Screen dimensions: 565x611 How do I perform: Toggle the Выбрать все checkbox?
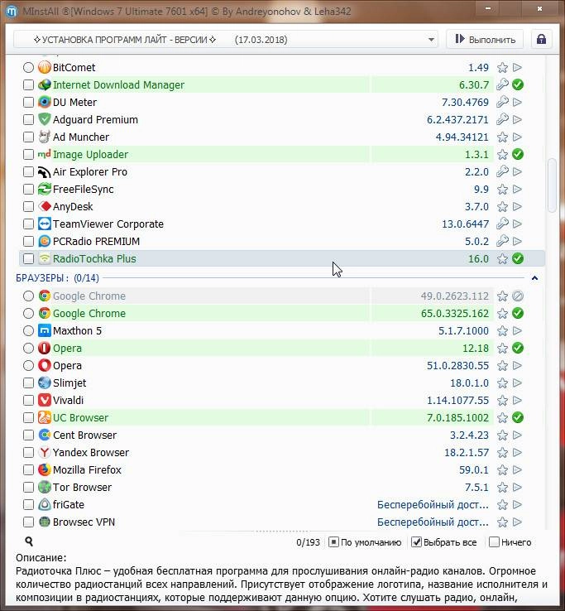[x=416, y=542]
